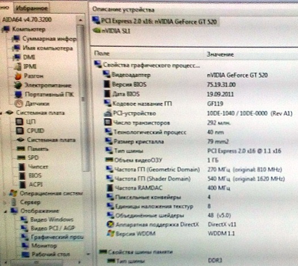Open Видео Windows under Отображение

[47, 219]
